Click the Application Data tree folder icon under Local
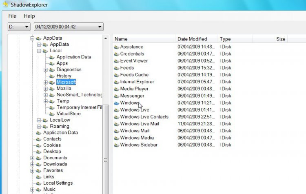This screenshot has width=306, height=194. pos(52,57)
